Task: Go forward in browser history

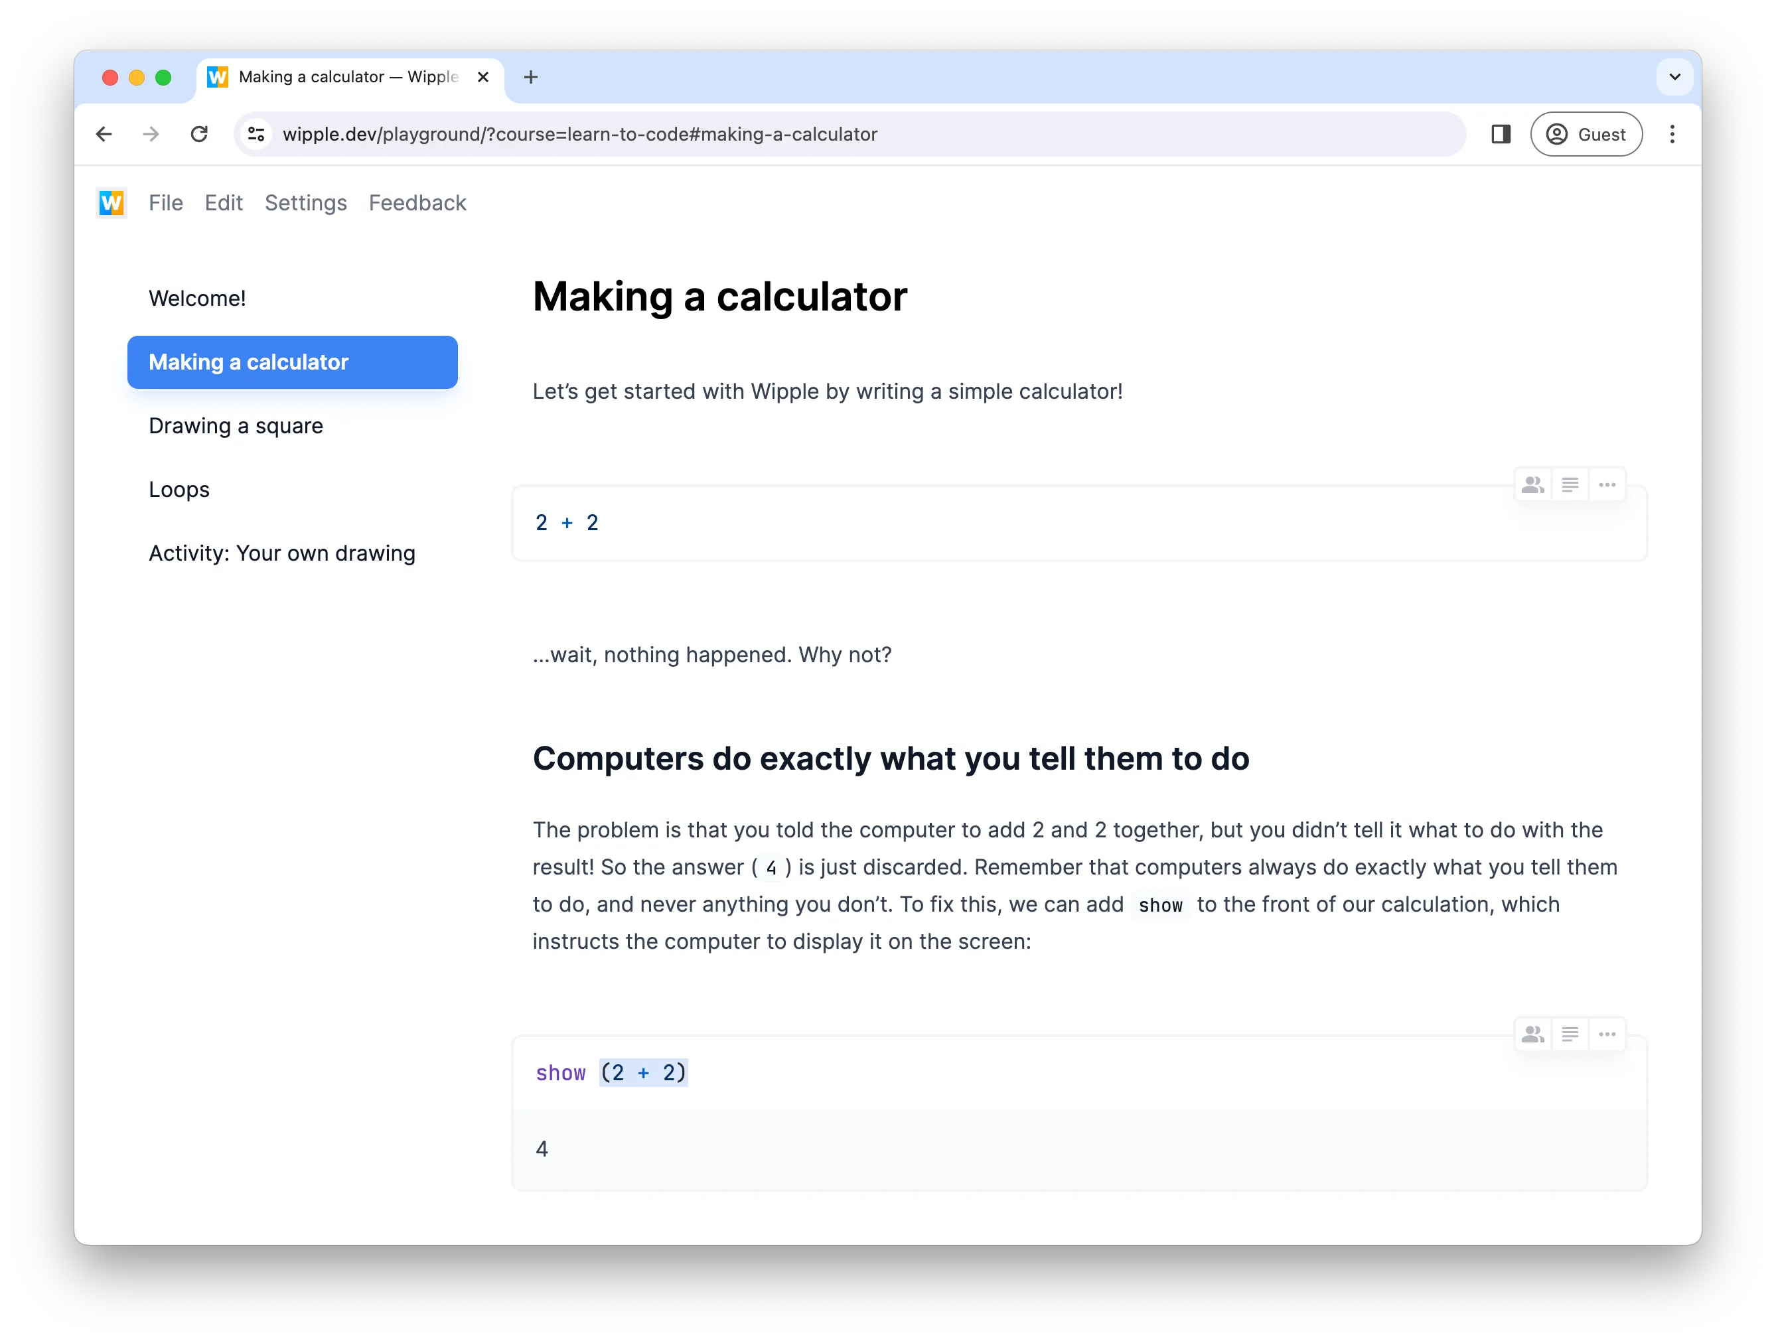Action: [x=151, y=134]
